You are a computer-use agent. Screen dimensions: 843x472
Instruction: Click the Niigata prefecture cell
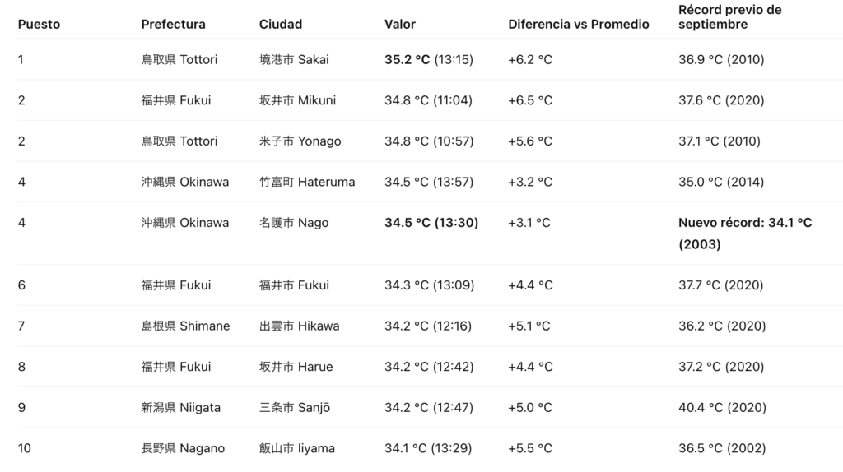pyautogui.click(x=180, y=407)
